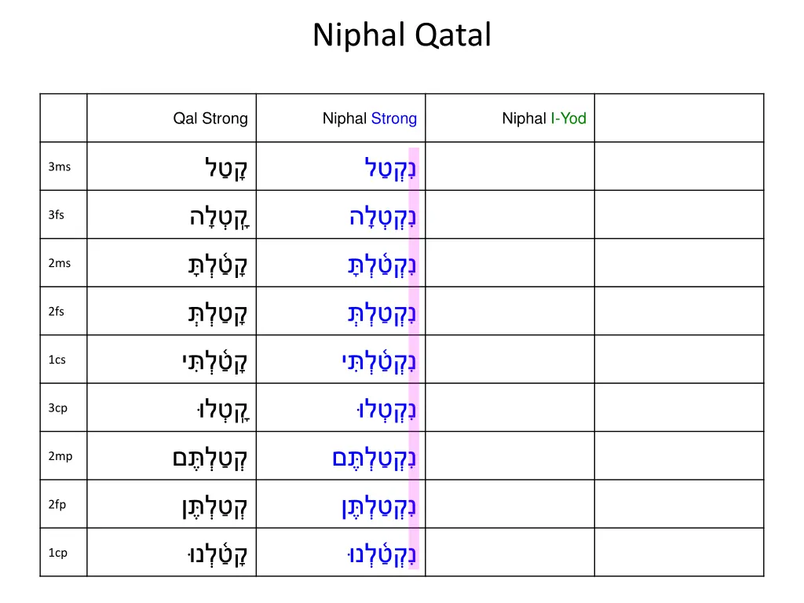Click the 2mp row label
Viewport: 804px width, 603px height.
(x=60, y=456)
